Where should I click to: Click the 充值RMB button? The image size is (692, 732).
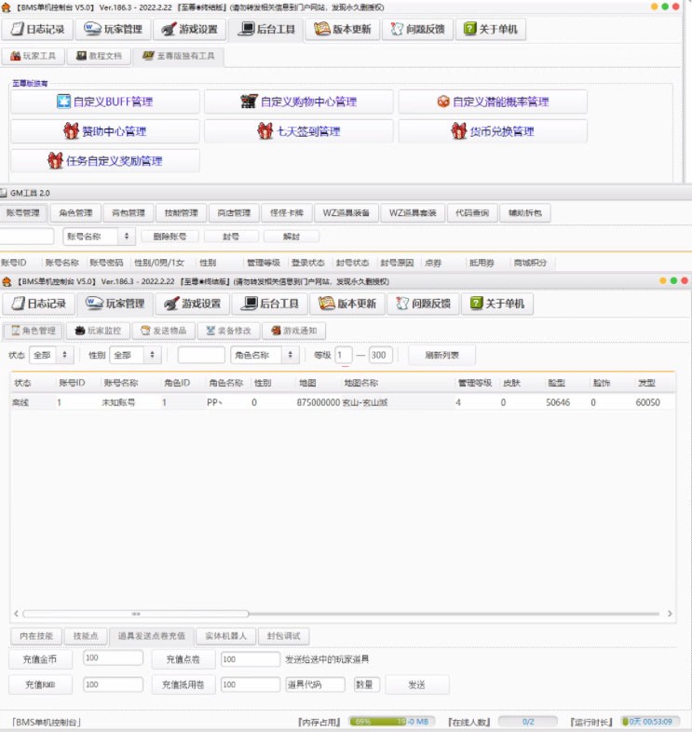(x=40, y=685)
